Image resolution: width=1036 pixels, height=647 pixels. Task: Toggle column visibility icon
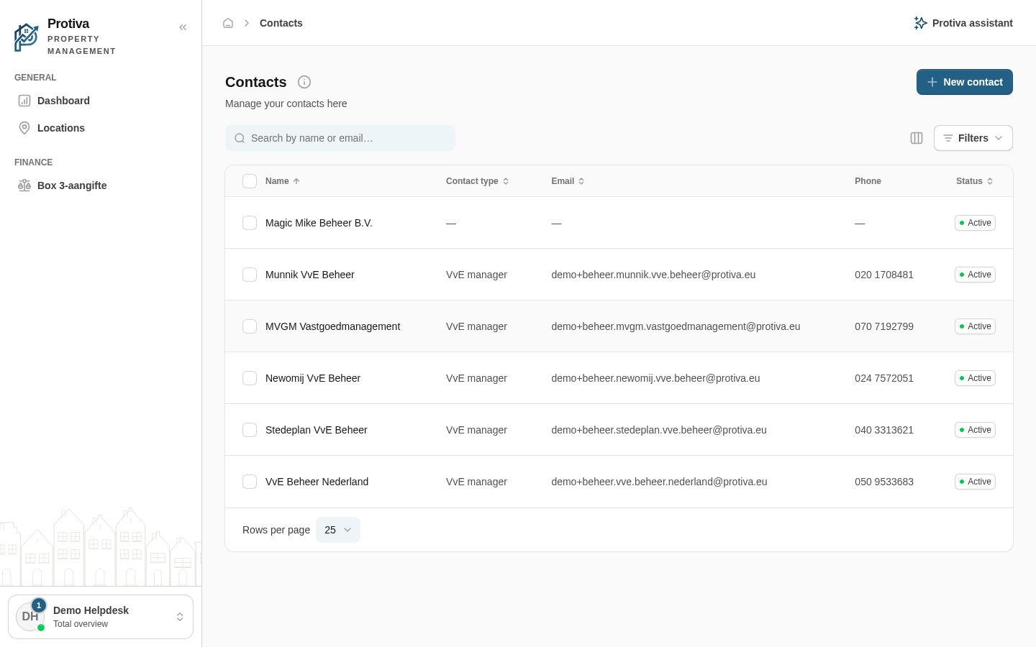pos(917,138)
